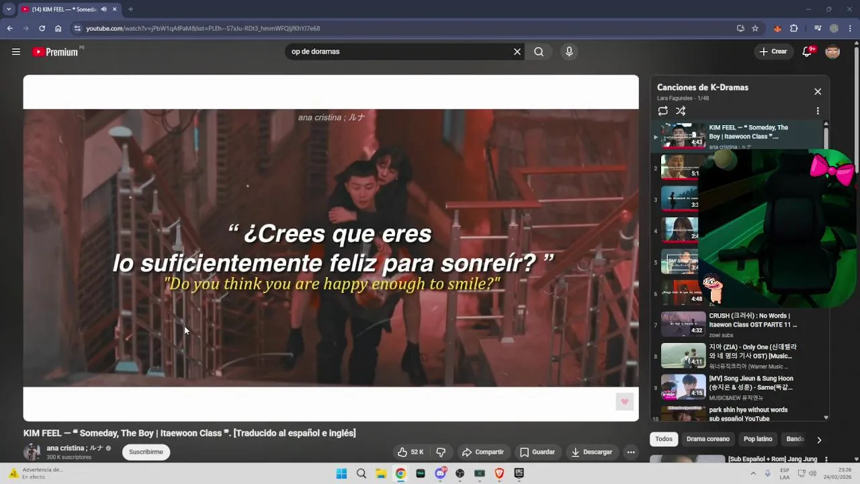Bookmark this page with star icon

tap(755, 28)
